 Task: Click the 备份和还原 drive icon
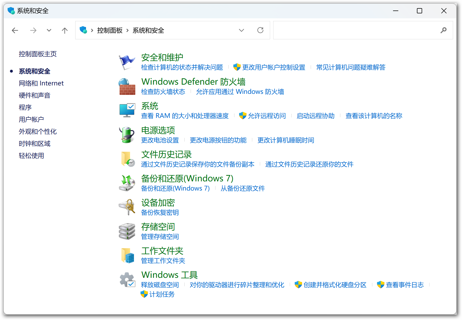(127, 183)
